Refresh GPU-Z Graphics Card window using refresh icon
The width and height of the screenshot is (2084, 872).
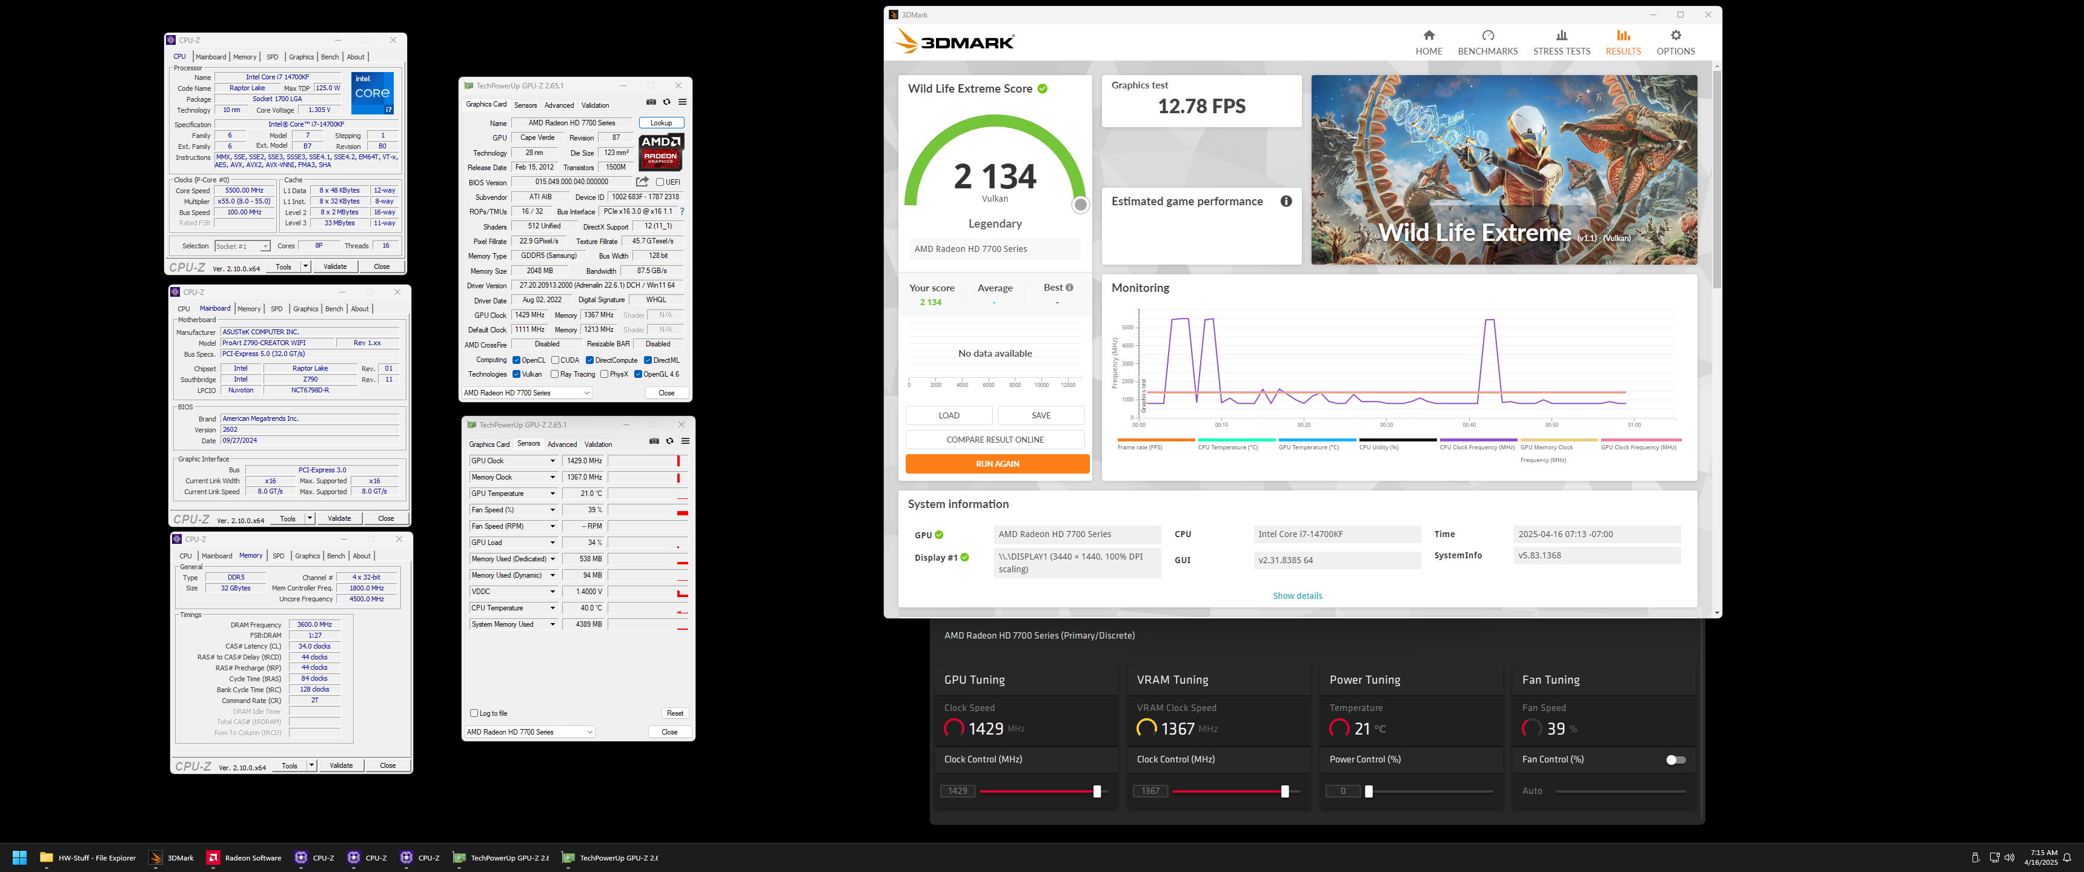(666, 102)
